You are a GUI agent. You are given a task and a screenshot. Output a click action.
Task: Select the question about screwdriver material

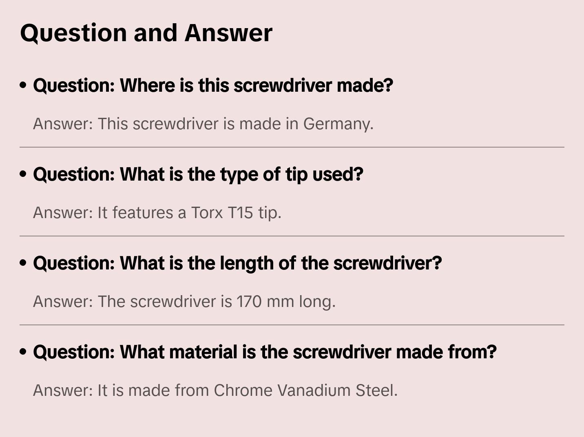point(265,352)
